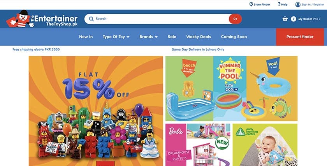This screenshot has width=327, height=166.
Task: Open the Sale menu item
Action: point(172,37)
